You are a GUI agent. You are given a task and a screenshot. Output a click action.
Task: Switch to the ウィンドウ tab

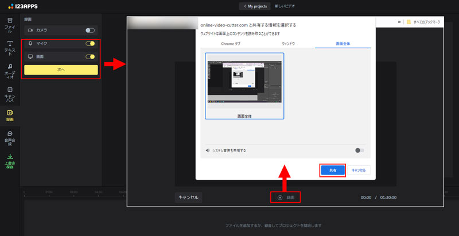288,44
